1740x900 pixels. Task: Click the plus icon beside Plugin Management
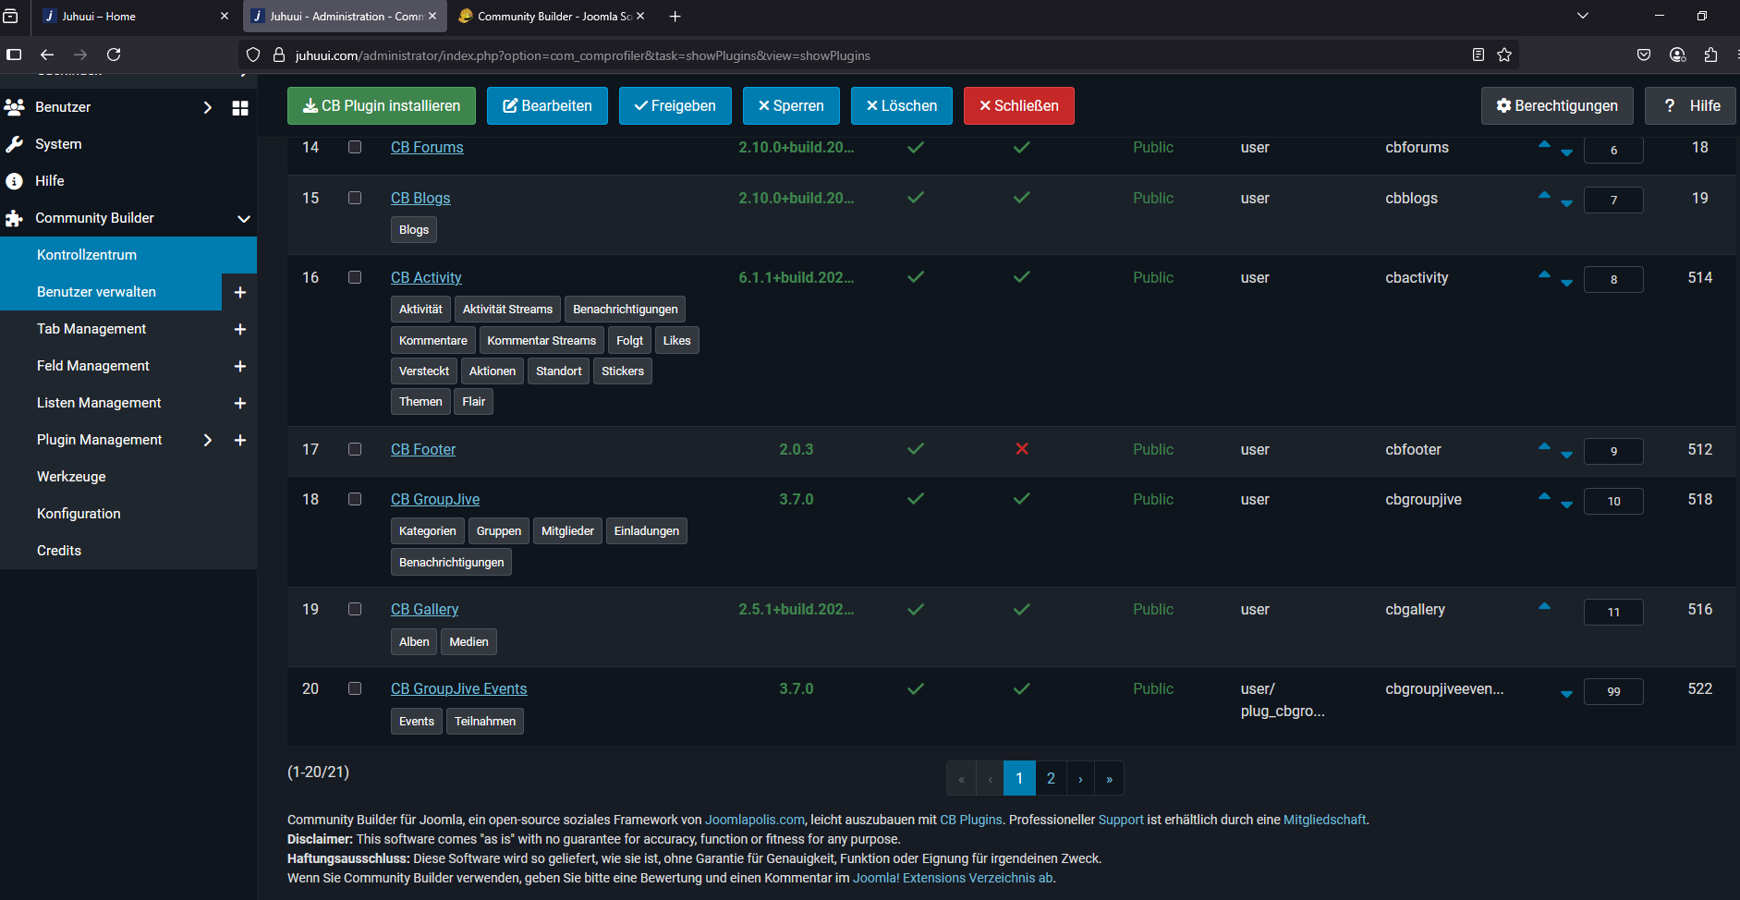[240, 440]
